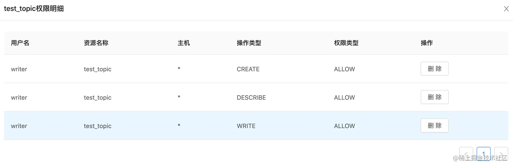Click writer username in the CREATE row
Image resolution: width=513 pixels, height=167 pixels.
click(x=19, y=69)
